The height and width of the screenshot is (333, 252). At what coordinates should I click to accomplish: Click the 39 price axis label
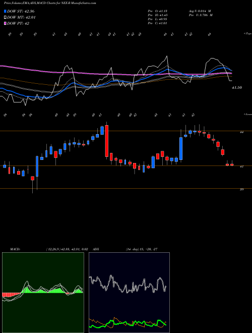(241, 189)
